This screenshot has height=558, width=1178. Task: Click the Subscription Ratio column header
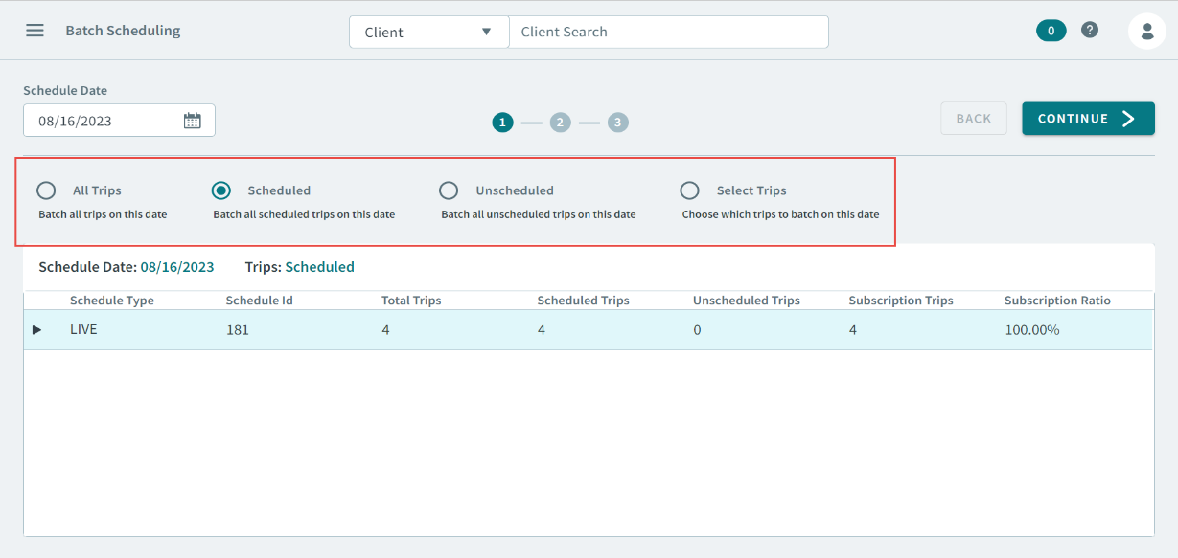point(1057,301)
